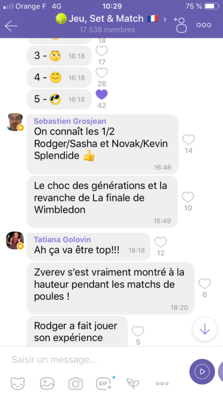Open the GIF picker icon
Image resolution: width=223 pixels, height=397 pixels.
coord(105,383)
